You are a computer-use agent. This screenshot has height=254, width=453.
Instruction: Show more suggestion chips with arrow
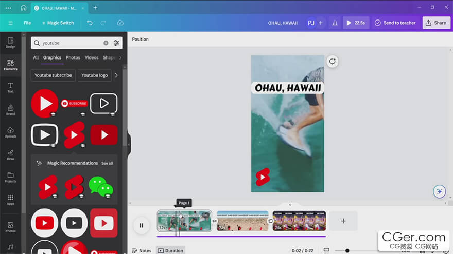click(x=116, y=75)
